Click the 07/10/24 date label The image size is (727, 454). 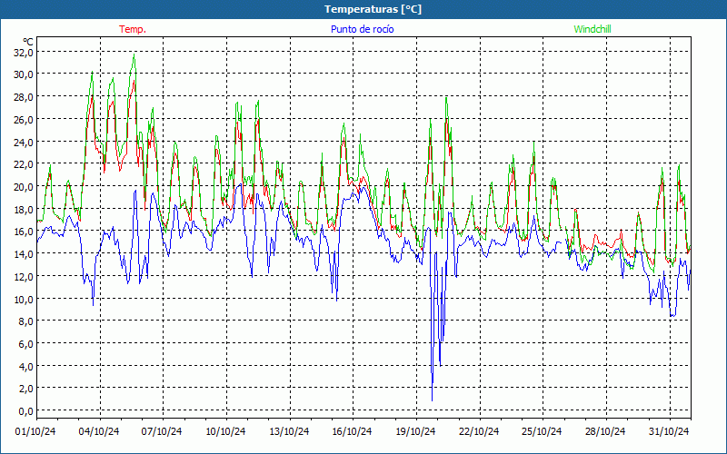[162, 431]
